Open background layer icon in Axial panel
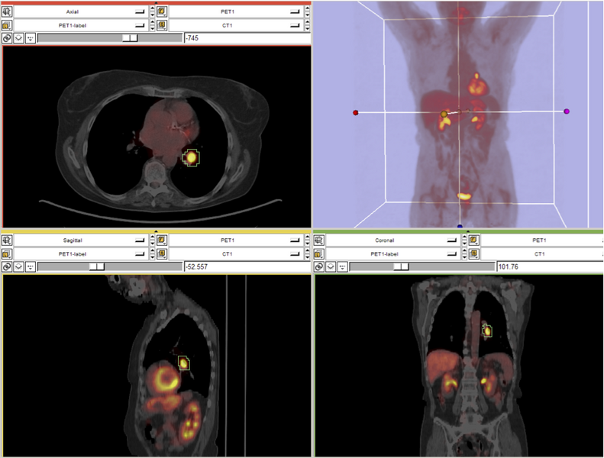 click(x=162, y=25)
